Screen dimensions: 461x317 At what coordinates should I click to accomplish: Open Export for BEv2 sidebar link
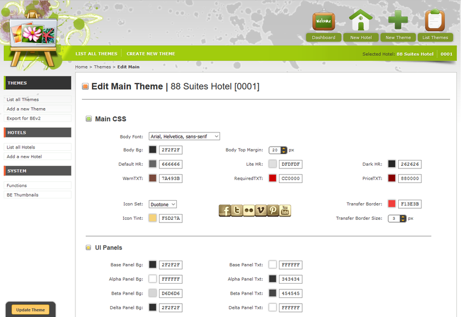24,118
